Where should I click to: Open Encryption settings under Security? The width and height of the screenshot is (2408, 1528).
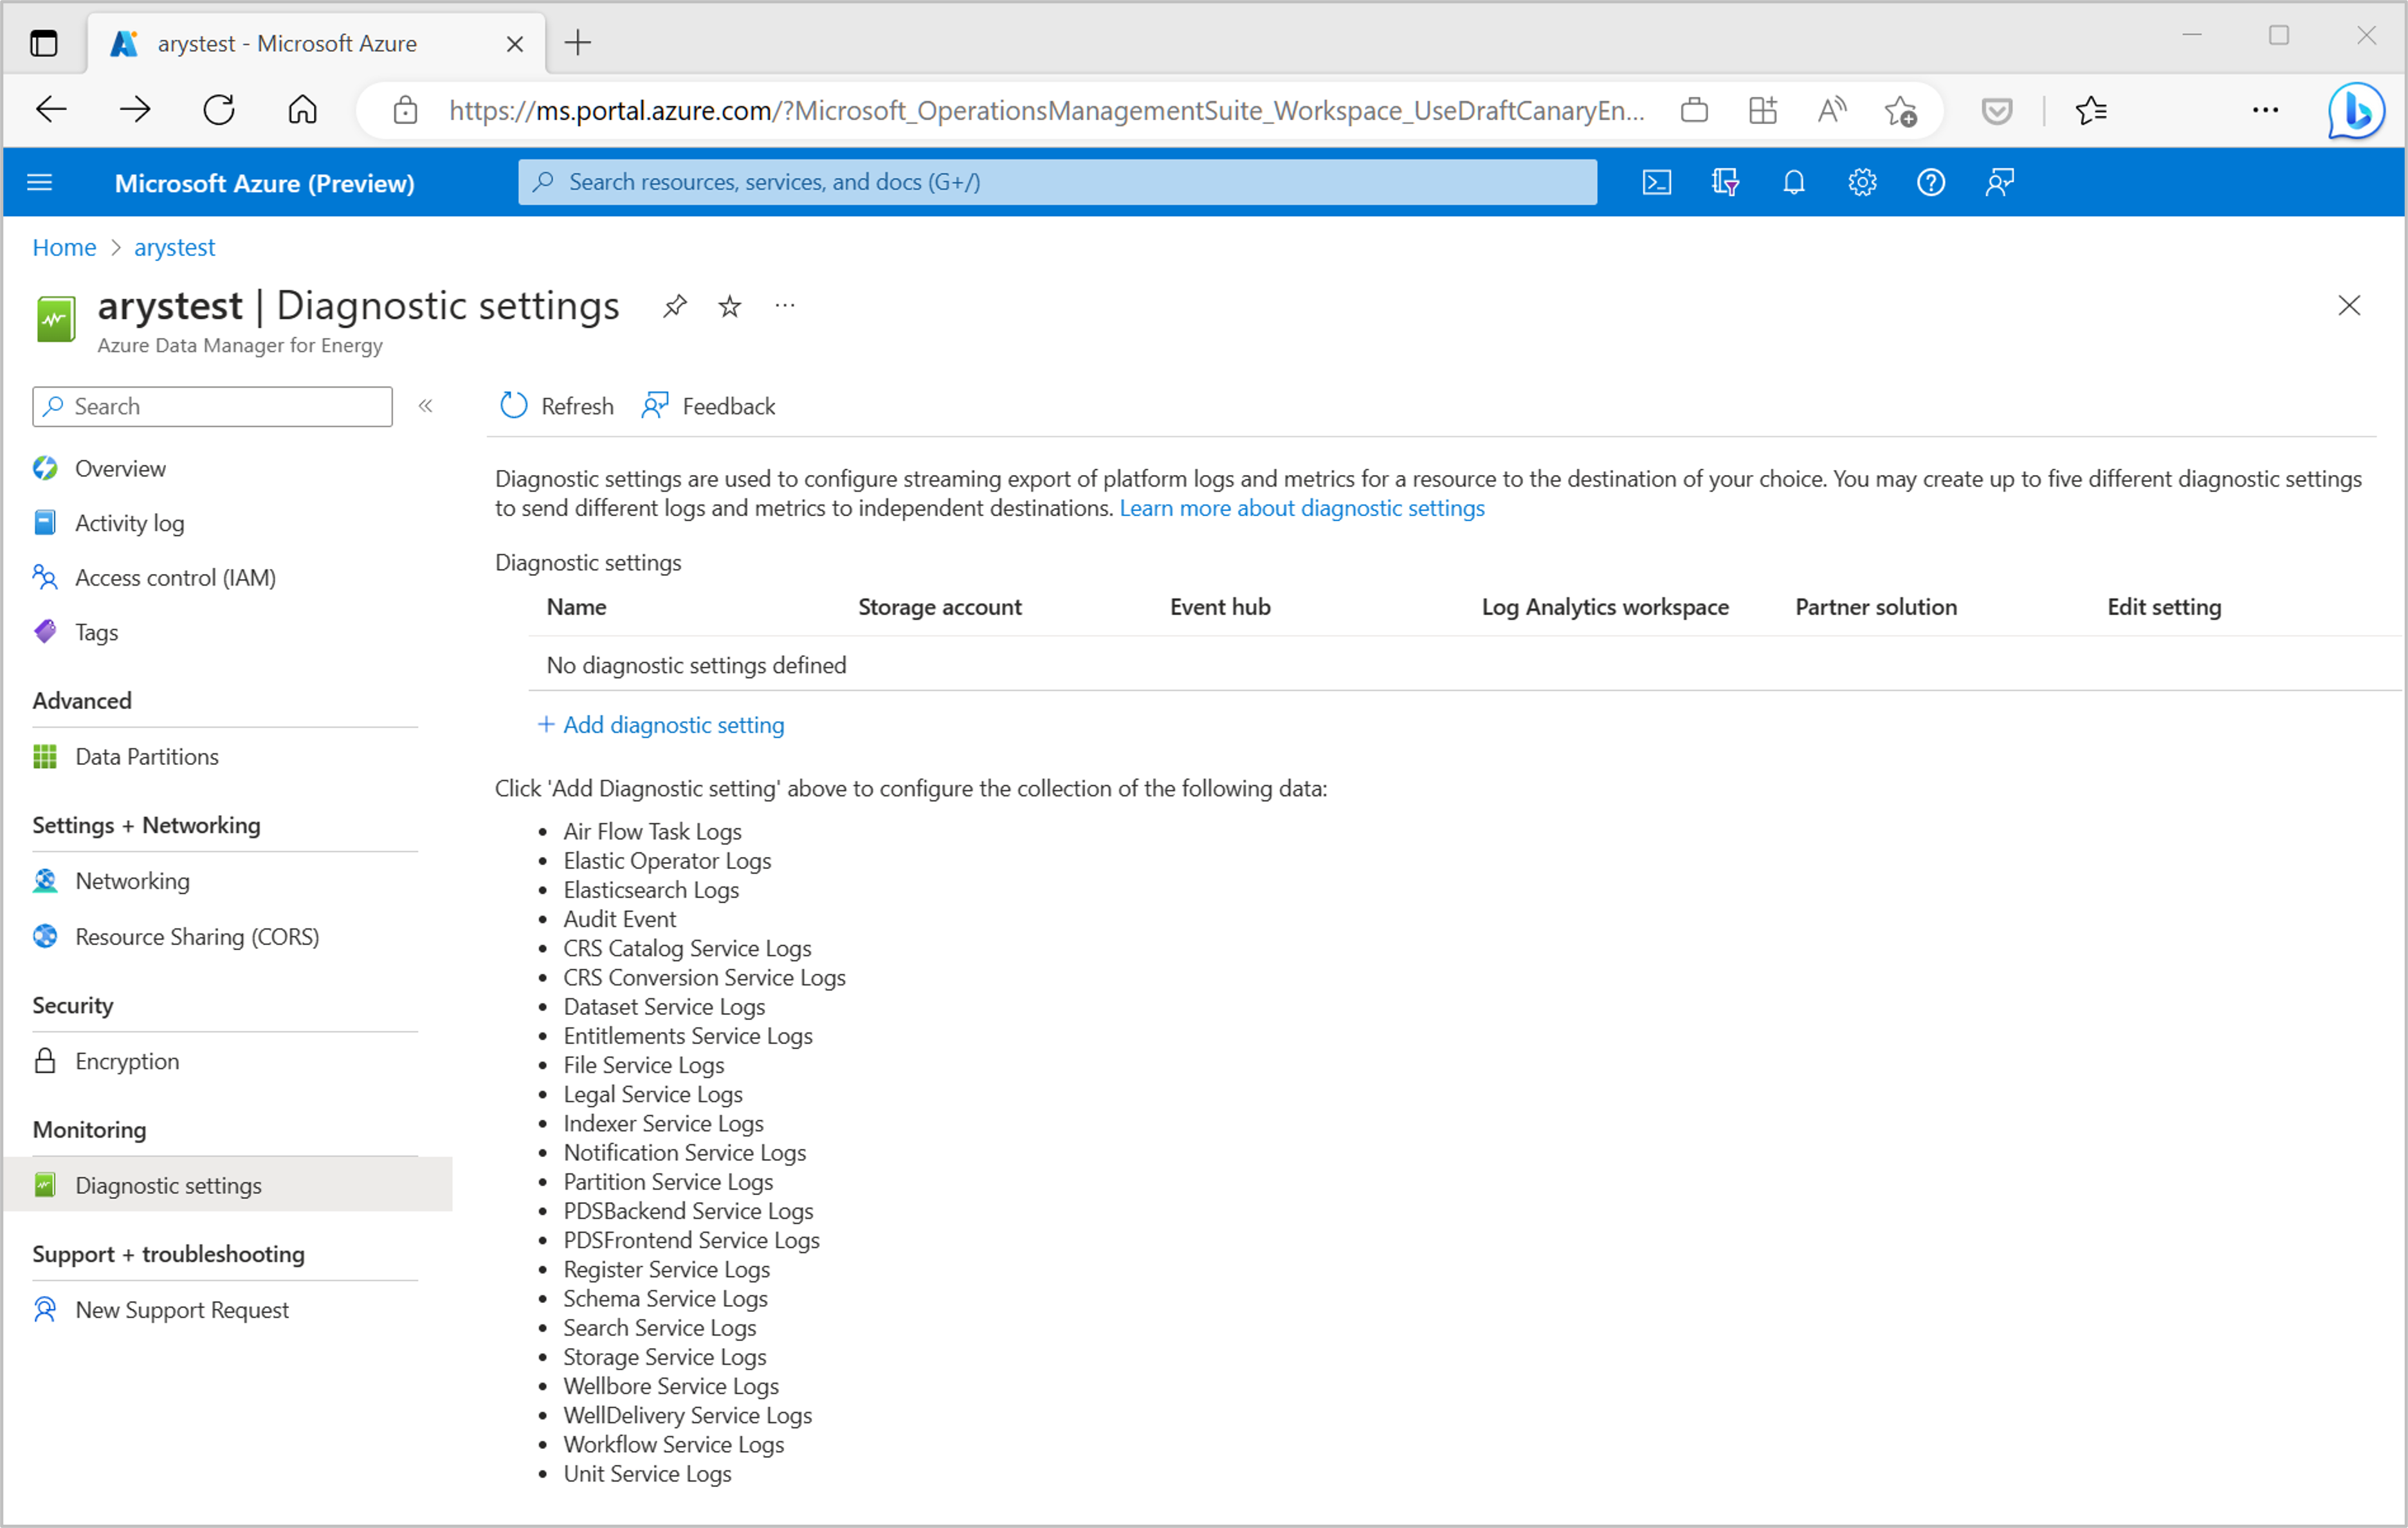click(126, 1060)
